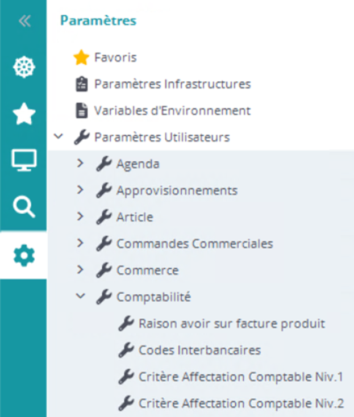Select the gear settings sidebar icon
Image resolution: width=354 pixels, height=417 pixels.
point(24,256)
